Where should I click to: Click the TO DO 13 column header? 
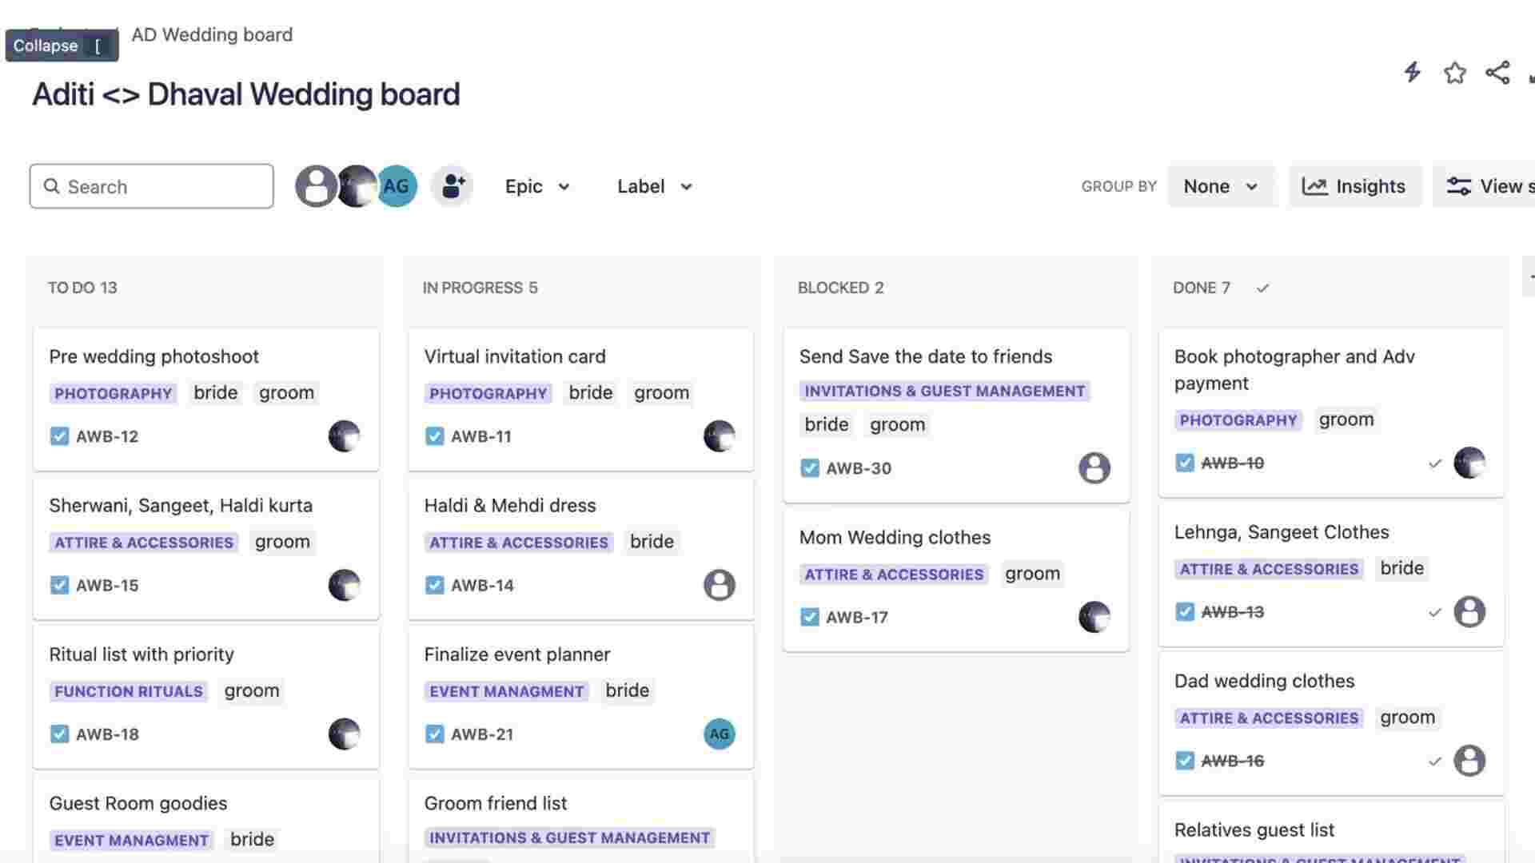point(82,288)
